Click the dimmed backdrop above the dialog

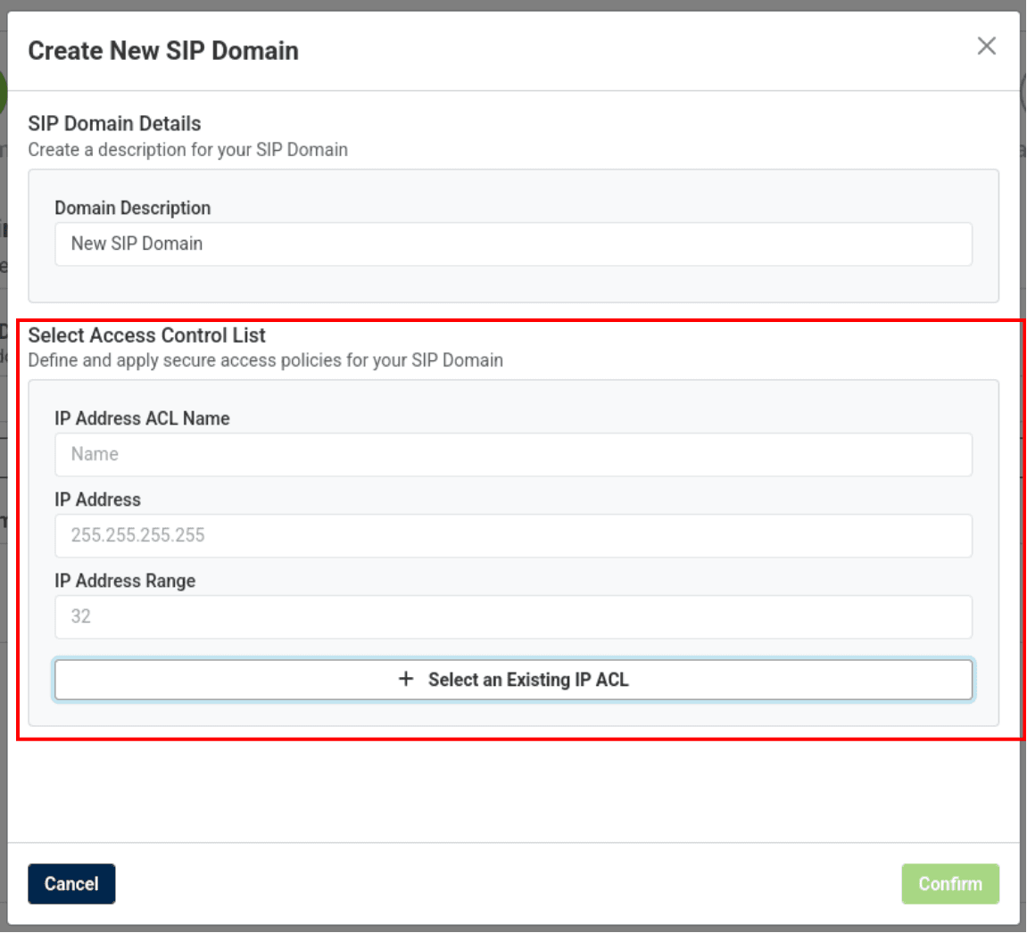point(513,5)
